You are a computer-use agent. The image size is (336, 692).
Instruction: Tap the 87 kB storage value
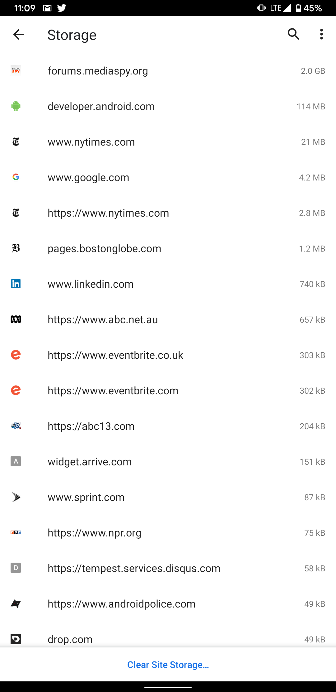pyautogui.click(x=315, y=497)
